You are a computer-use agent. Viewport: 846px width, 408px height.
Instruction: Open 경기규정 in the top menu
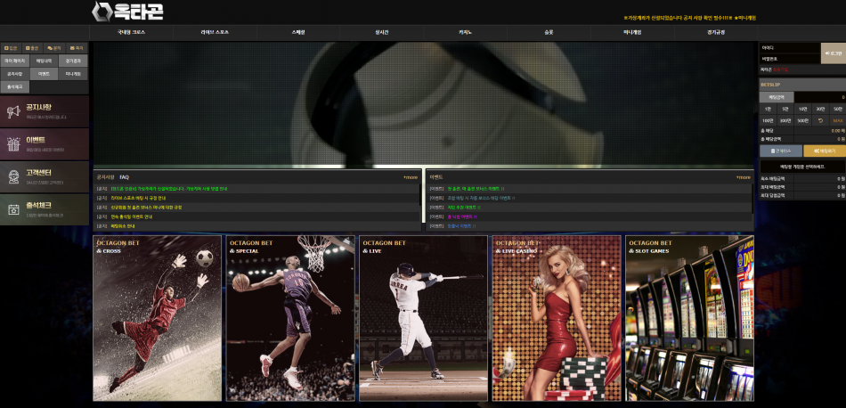[715, 32]
